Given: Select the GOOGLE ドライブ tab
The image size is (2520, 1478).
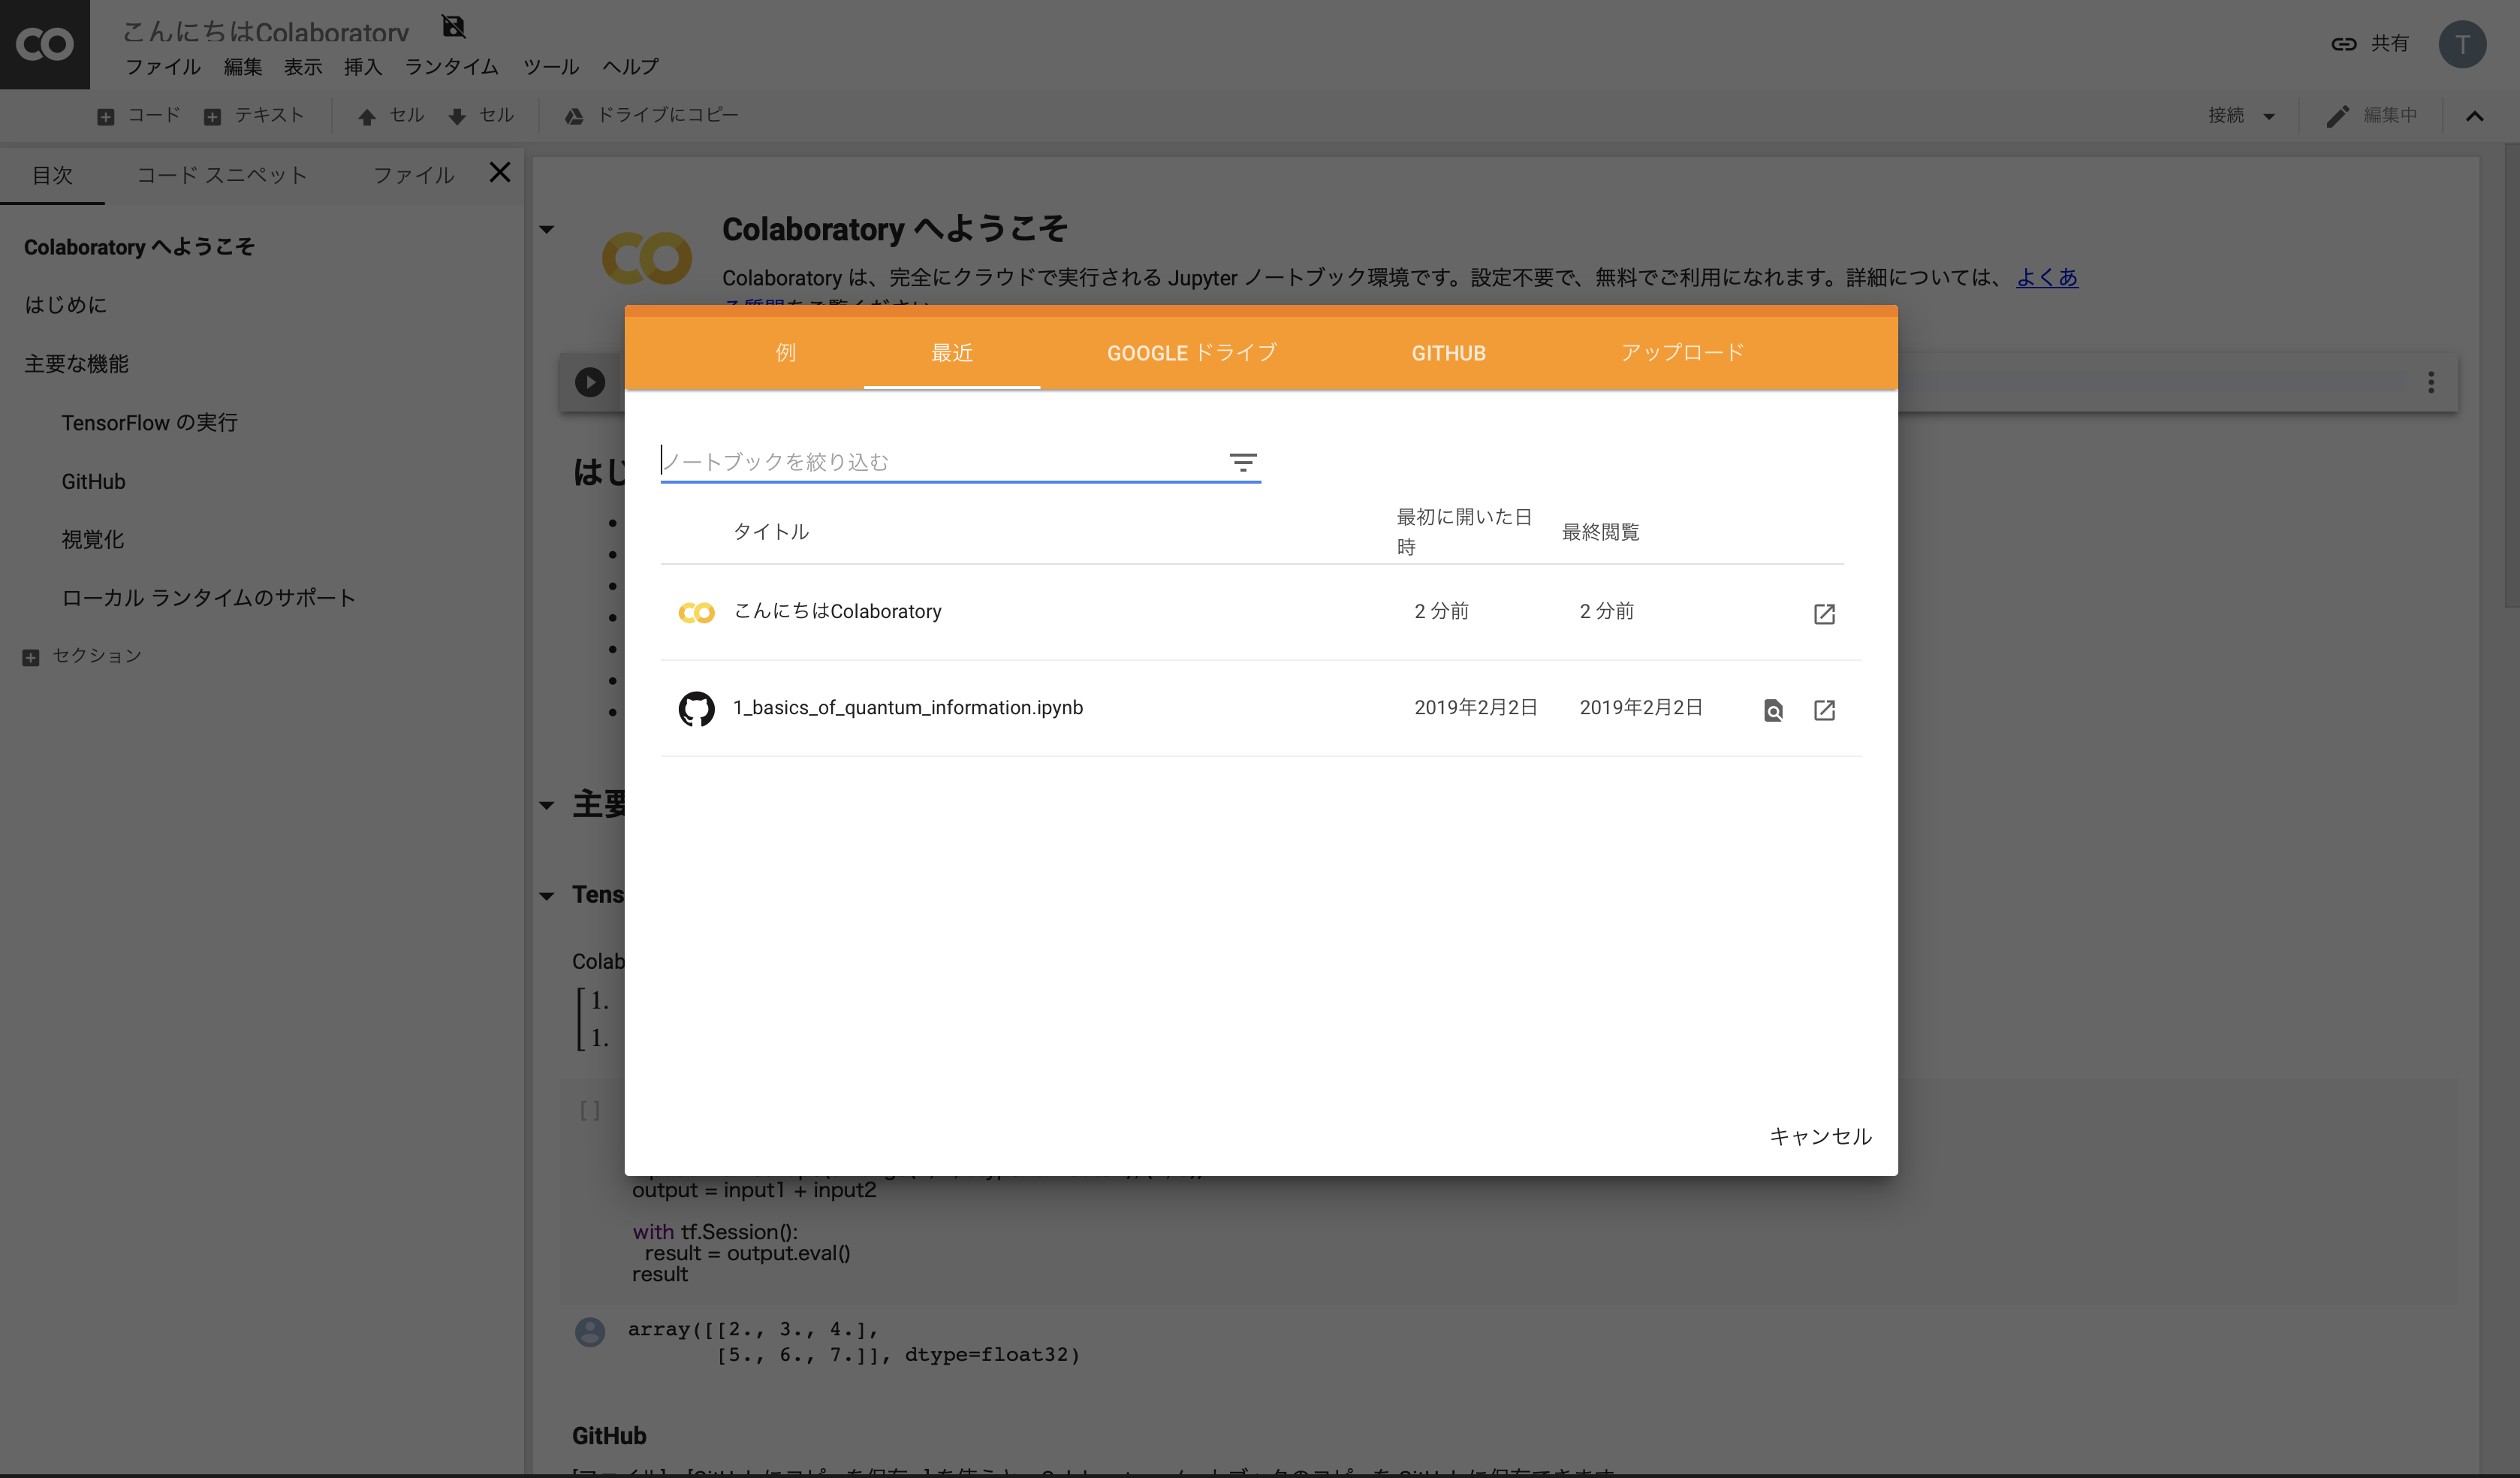Looking at the screenshot, I should pyautogui.click(x=1191, y=353).
